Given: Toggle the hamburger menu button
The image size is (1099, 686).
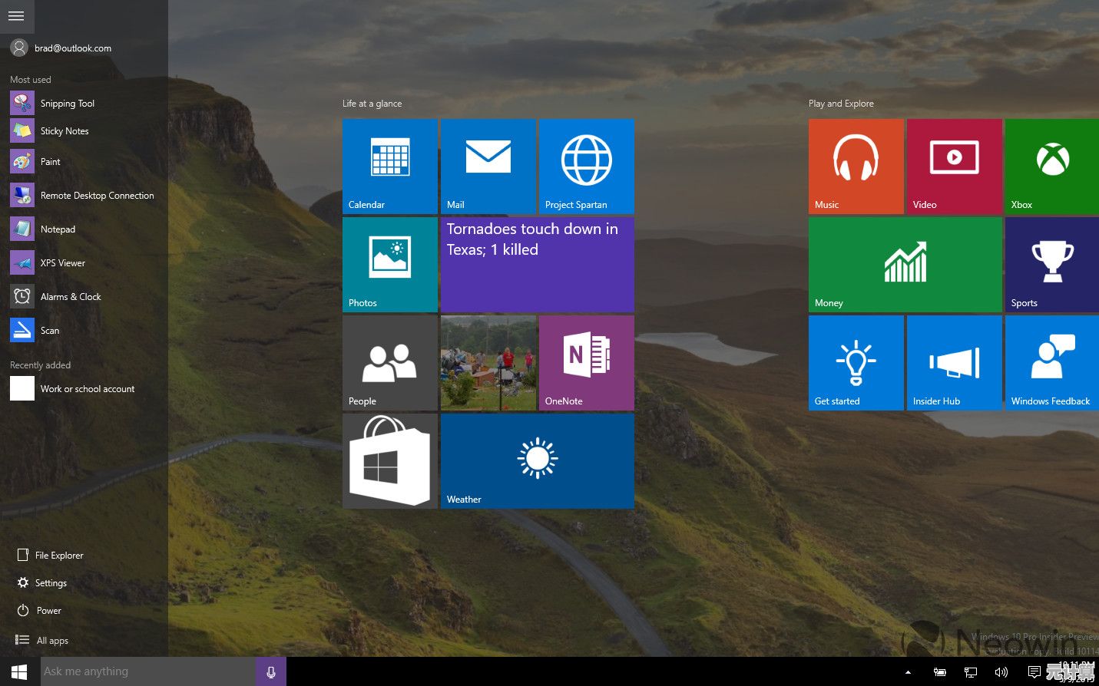Looking at the screenshot, I should [16, 16].
